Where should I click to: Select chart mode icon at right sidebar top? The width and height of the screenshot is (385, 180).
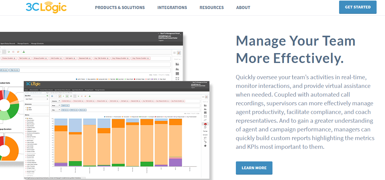point(206,97)
